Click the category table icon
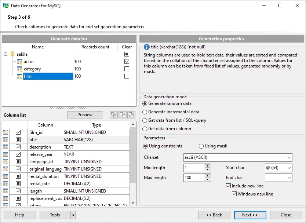Image resolution: width=306 pixels, height=223 pixels. (20, 69)
